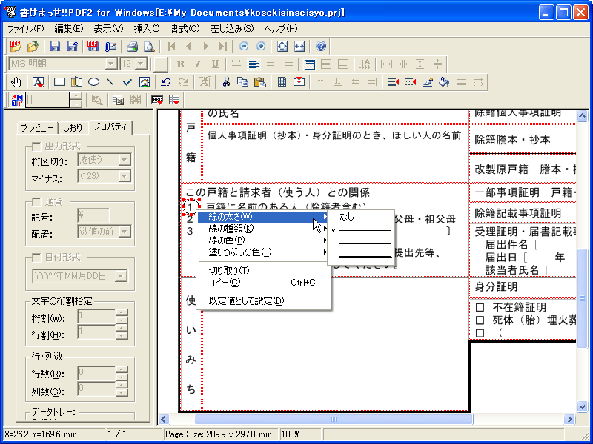Enable the 通貨 checkbox
This screenshot has height=444, width=593.
point(36,202)
